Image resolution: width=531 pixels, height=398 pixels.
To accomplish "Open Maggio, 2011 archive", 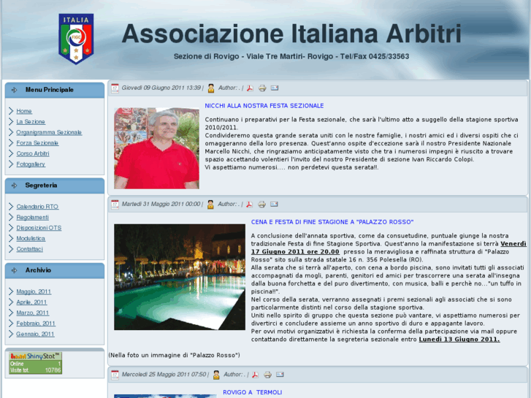I will click(34, 291).
